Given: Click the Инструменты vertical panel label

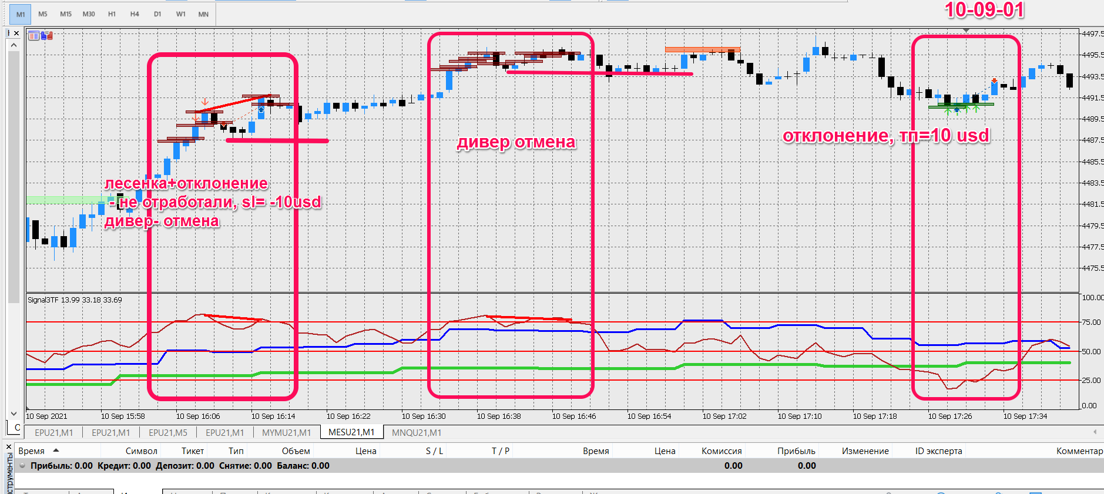Looking at the screenshot, I should [x=9, y=475].
